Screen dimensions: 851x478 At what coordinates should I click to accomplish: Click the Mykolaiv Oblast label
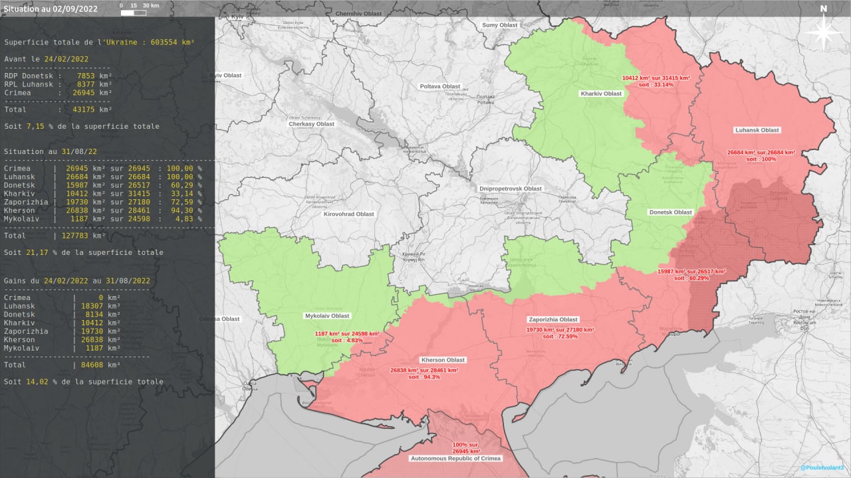(326, 316)
